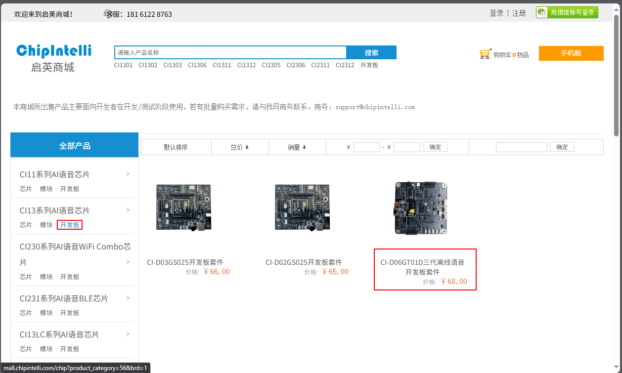Click 开发板 under CI11系列
The image size is (622, 373).
click(70, 189)
